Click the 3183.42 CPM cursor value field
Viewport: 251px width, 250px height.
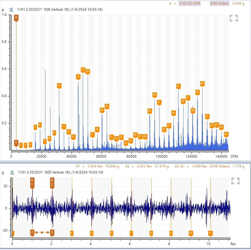tap(189, 3)
